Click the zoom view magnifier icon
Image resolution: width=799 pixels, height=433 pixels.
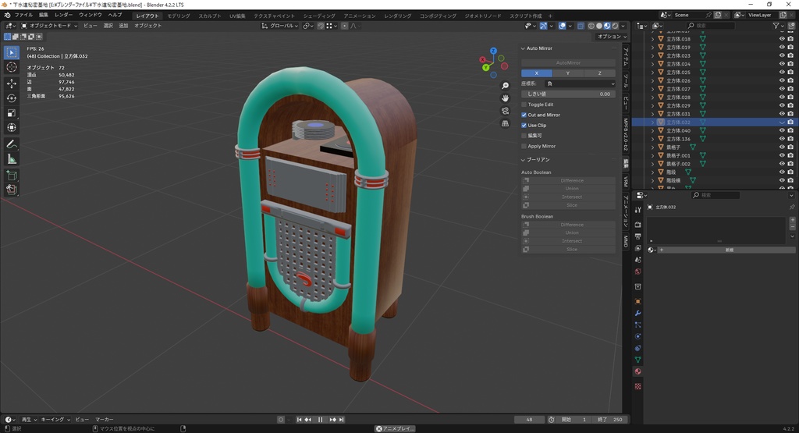click(505, 86)
